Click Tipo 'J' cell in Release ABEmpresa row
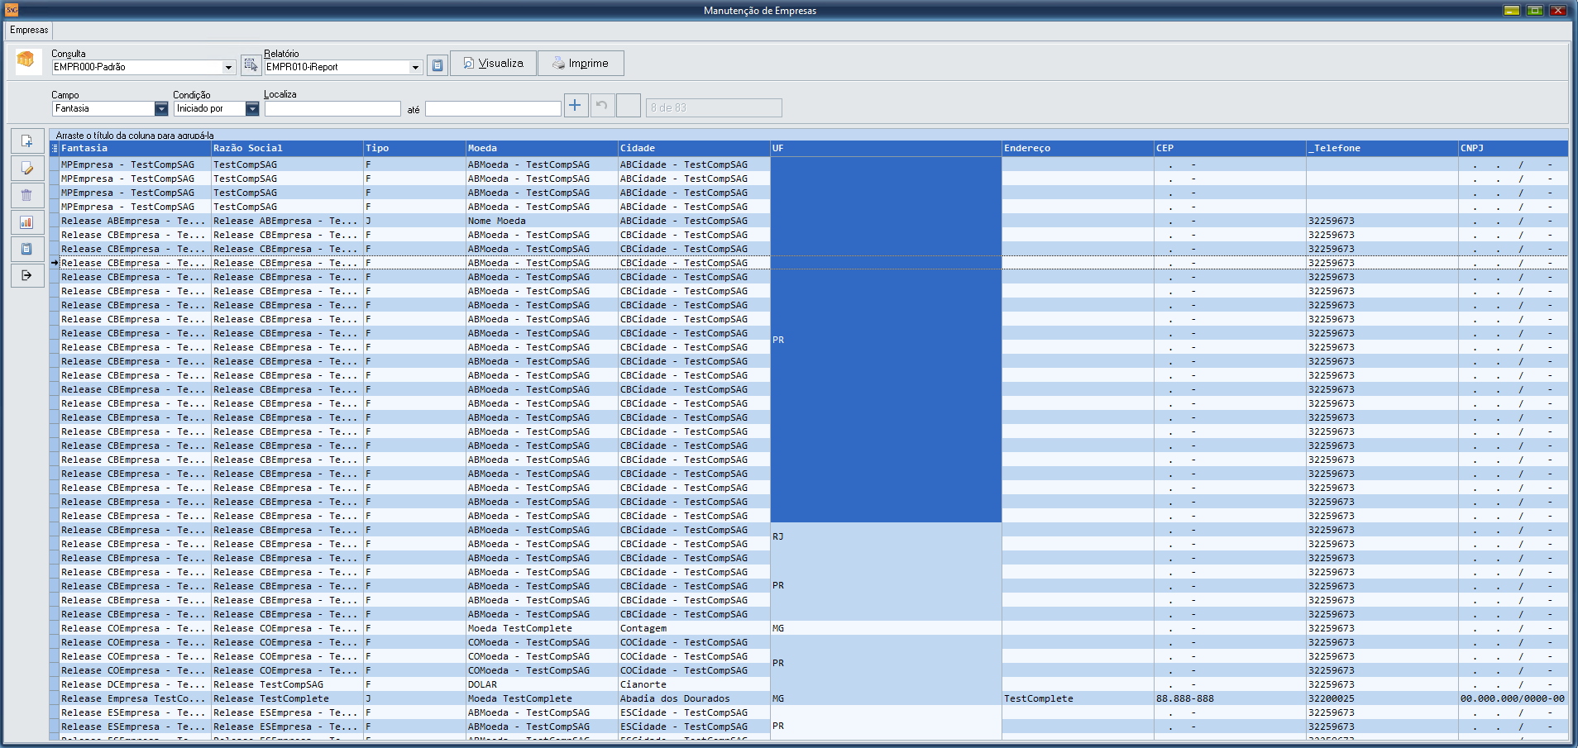Screen dimensions: 1578x748 point(415,221)
